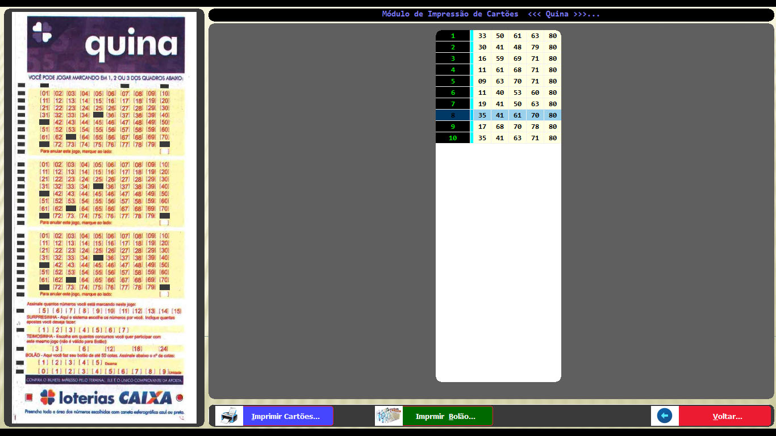This screenshot has width=776, height=436.
Task: Click the number 79 in game 2
Action: pyautogui.click(x=535, y=47)
